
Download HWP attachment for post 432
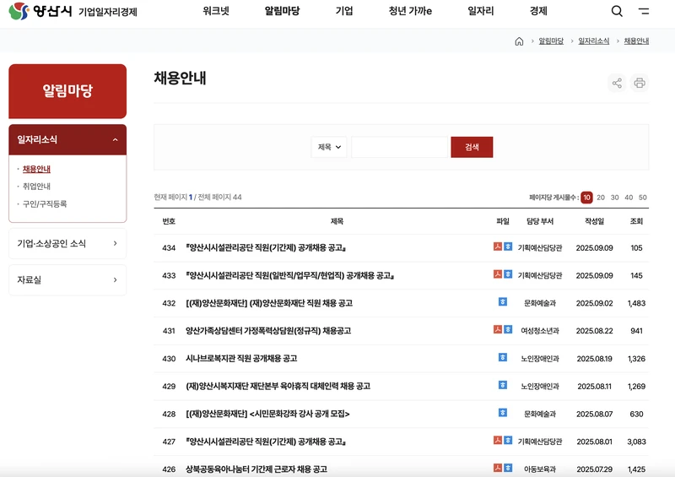[x=503, y=301]
